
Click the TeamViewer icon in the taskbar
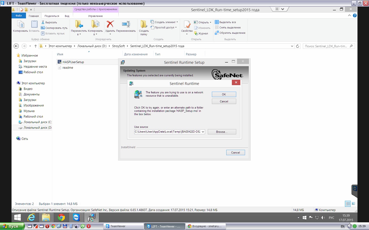(x=76, y=217)
